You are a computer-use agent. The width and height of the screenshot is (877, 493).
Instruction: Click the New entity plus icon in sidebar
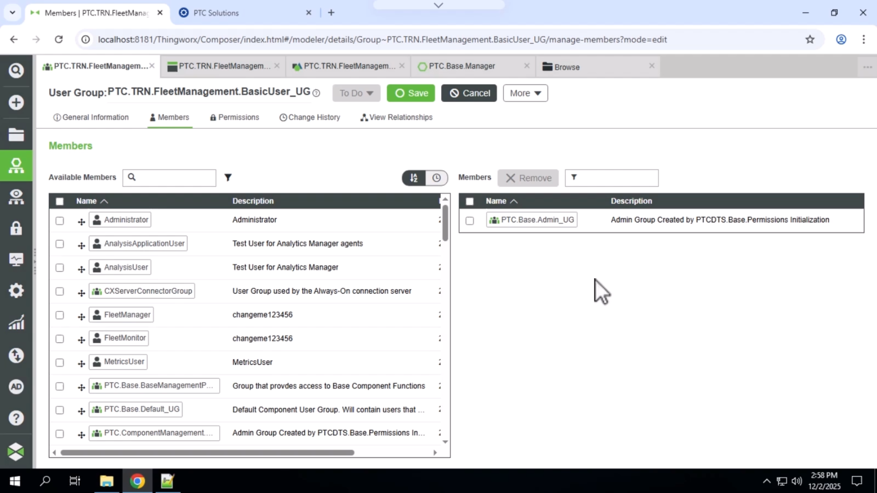tap(16, 102)
